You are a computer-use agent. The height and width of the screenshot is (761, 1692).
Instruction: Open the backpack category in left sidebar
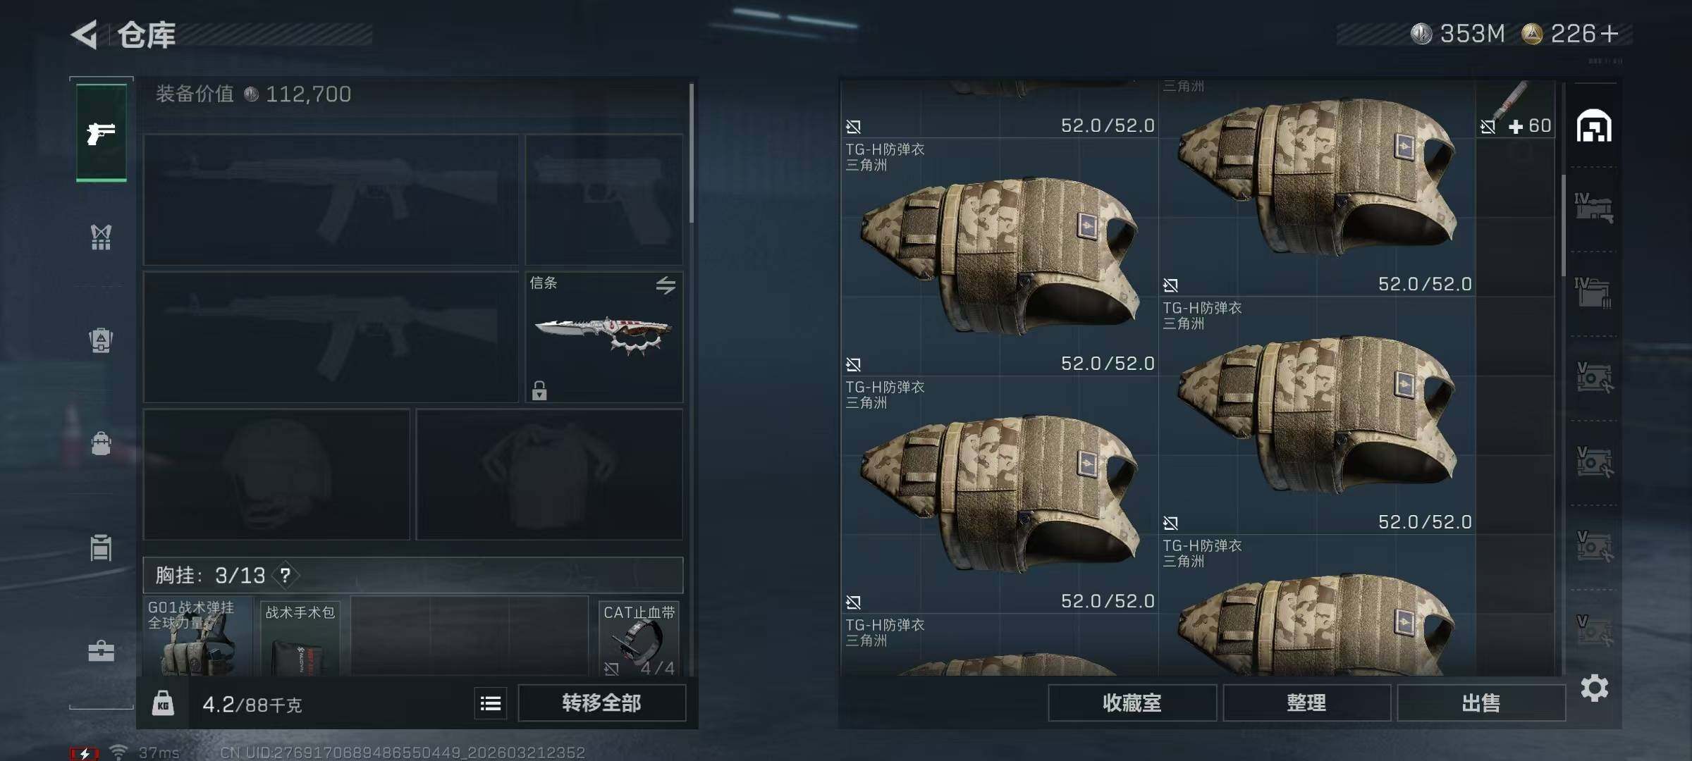coord(101,340)
